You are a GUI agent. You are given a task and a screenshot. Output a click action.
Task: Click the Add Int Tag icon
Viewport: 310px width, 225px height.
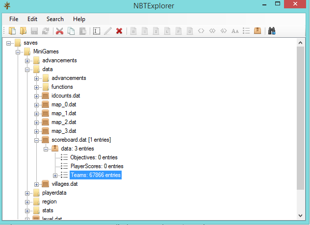click(x=156, y=31)
